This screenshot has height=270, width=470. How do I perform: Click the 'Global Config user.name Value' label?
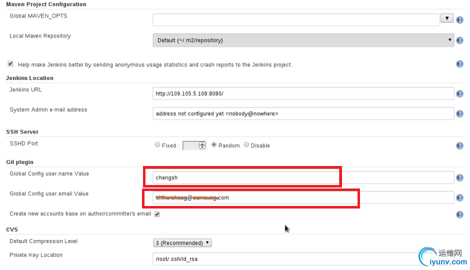click(x=49, y=174)
